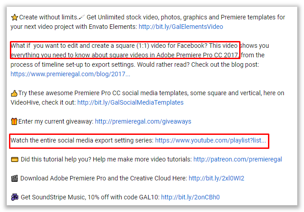This screenshot has width=304, height=212.
Task: Click the text 'Would rather read? Check out the blog post:'
Action: coord(198,65)
